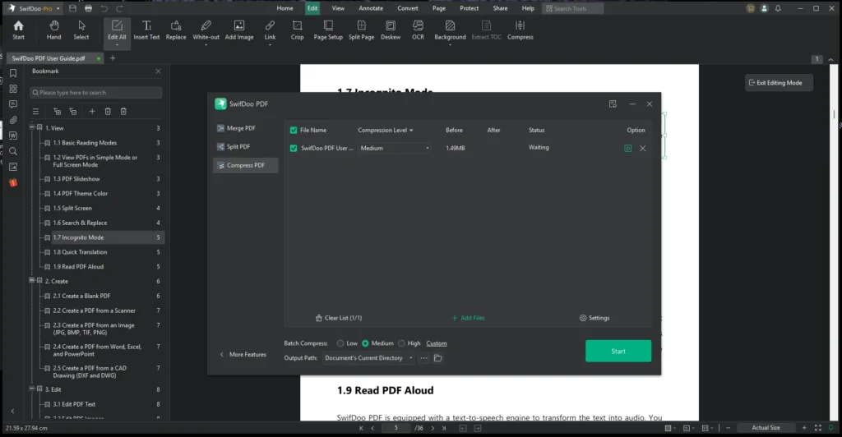Viewport: 842px width, 437px height.
Task: Open the Annotate menu tab
Action: tap(371, 8)
